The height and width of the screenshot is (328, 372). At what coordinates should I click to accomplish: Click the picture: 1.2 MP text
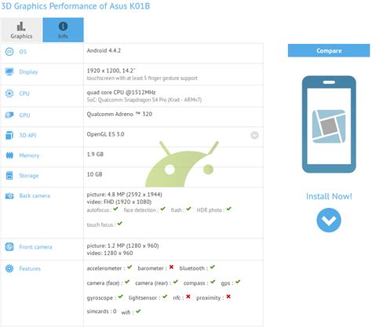(122, 246)
